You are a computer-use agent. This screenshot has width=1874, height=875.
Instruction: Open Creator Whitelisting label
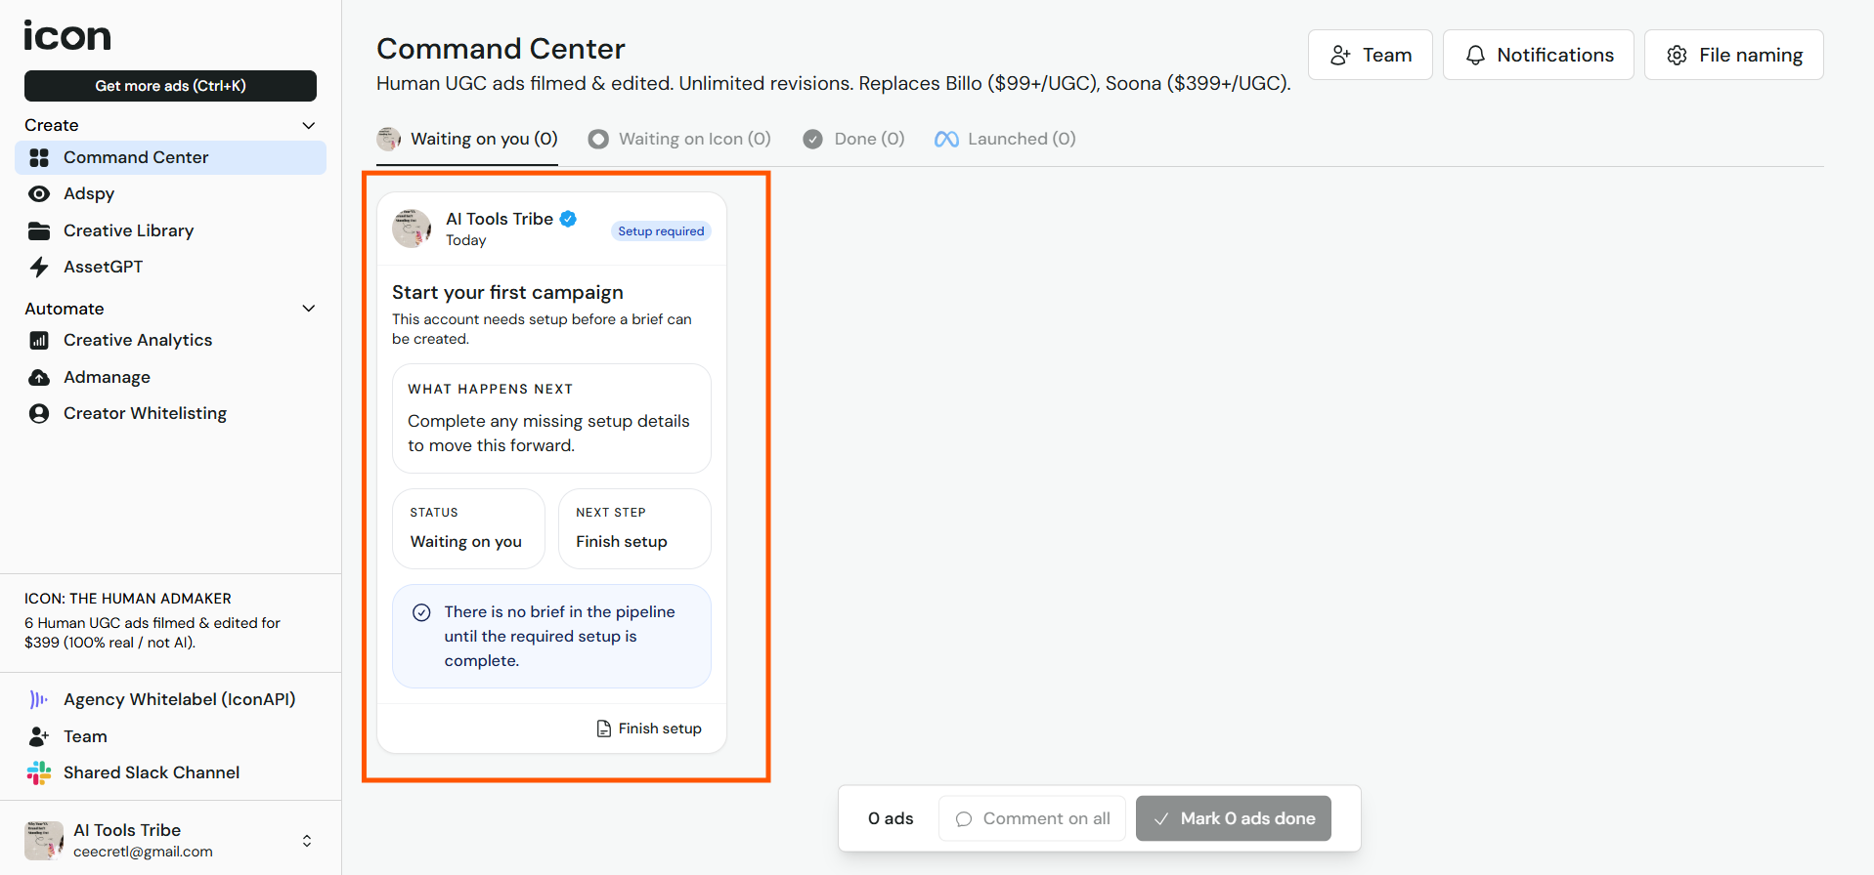(145, 413)
